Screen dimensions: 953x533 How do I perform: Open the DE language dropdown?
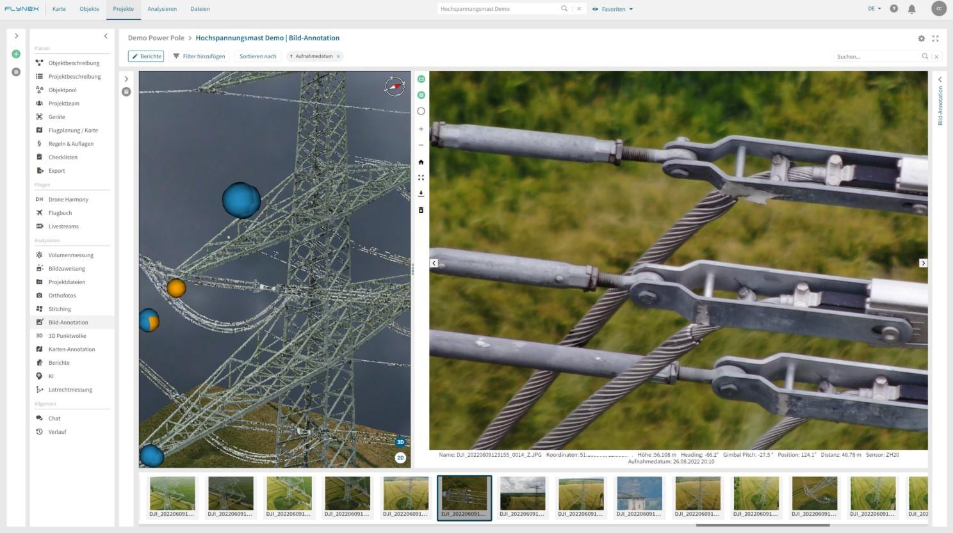pyautogui.click(x=874, y=9)
